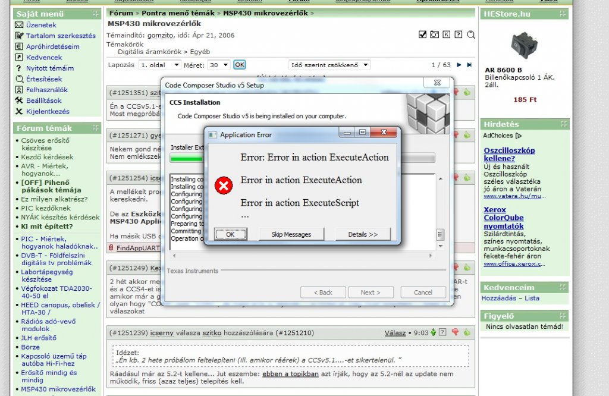Click the camera icon in the topic toolbar

click(435, 34)
